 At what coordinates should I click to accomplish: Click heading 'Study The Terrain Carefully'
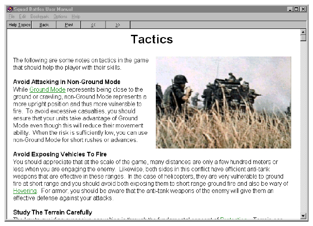point(53,212)
